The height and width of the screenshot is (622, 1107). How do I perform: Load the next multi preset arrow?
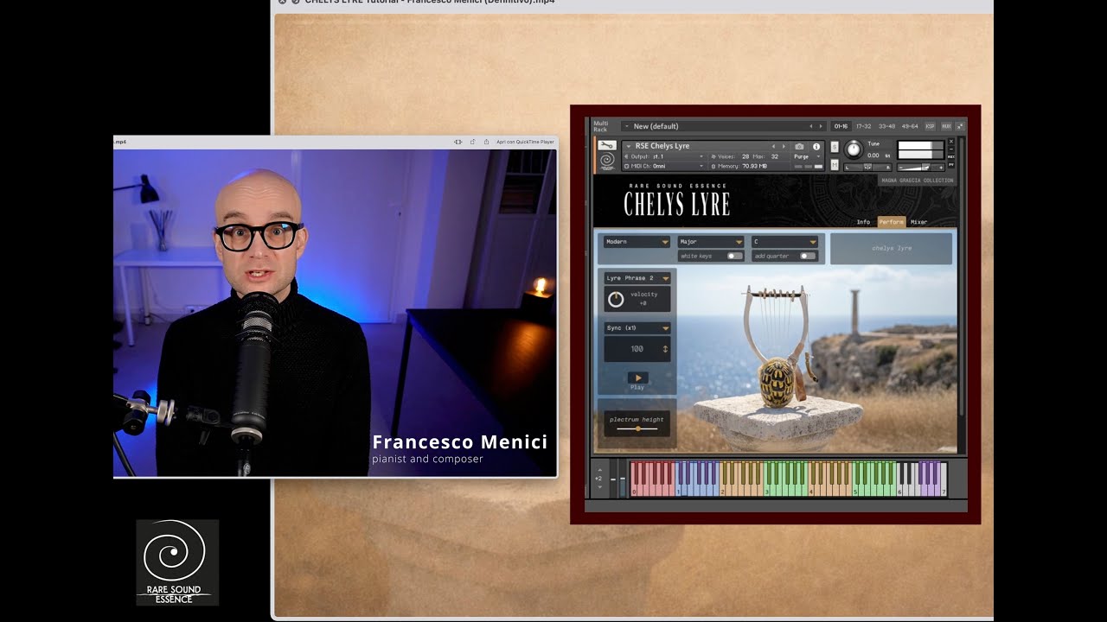pyautogui.click(x=821, y=126)
